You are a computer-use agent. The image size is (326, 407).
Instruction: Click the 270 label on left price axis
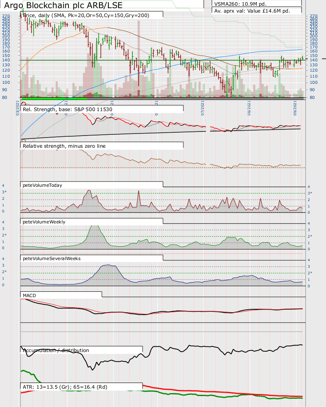pyautogui.click(x=6, y=17)
